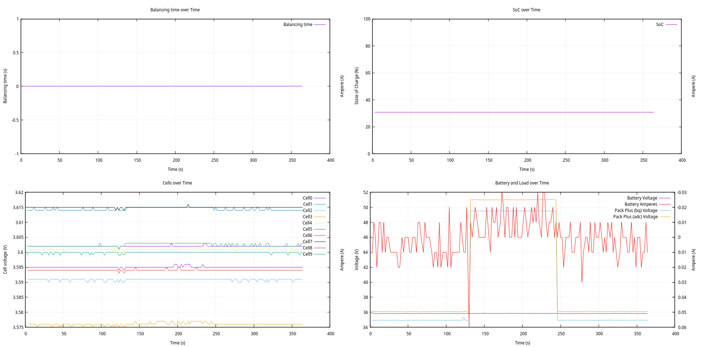Click the 'State of Charge (%)' y-axis label
Viewport: 703px width, 347px height.
[x=357, y=86]
